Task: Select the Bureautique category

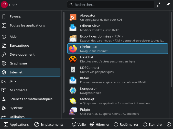Action: click(x=30, y=46)
